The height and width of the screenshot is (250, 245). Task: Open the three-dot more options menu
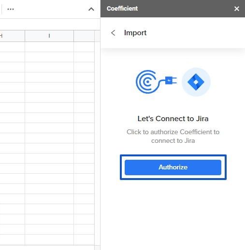(x=11, y=9)
